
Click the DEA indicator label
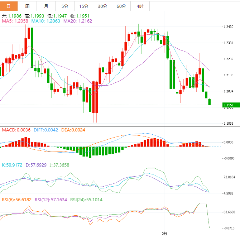73,130
